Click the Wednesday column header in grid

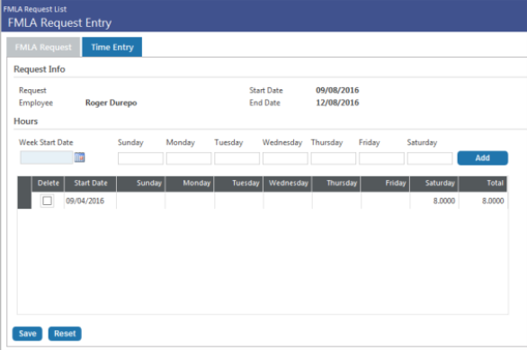tap(288, 184)
